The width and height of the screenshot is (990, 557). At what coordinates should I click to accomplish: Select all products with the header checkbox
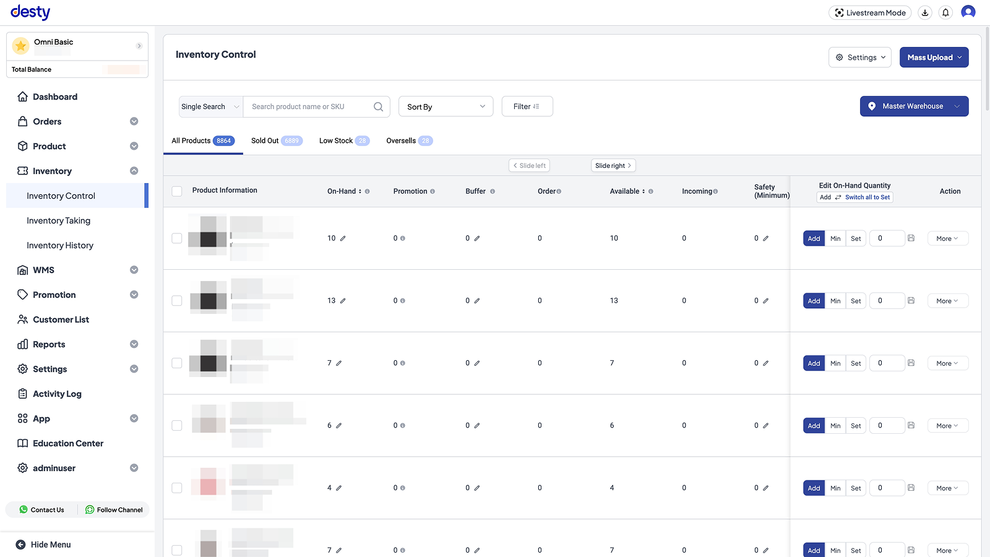tap(176, 191)
